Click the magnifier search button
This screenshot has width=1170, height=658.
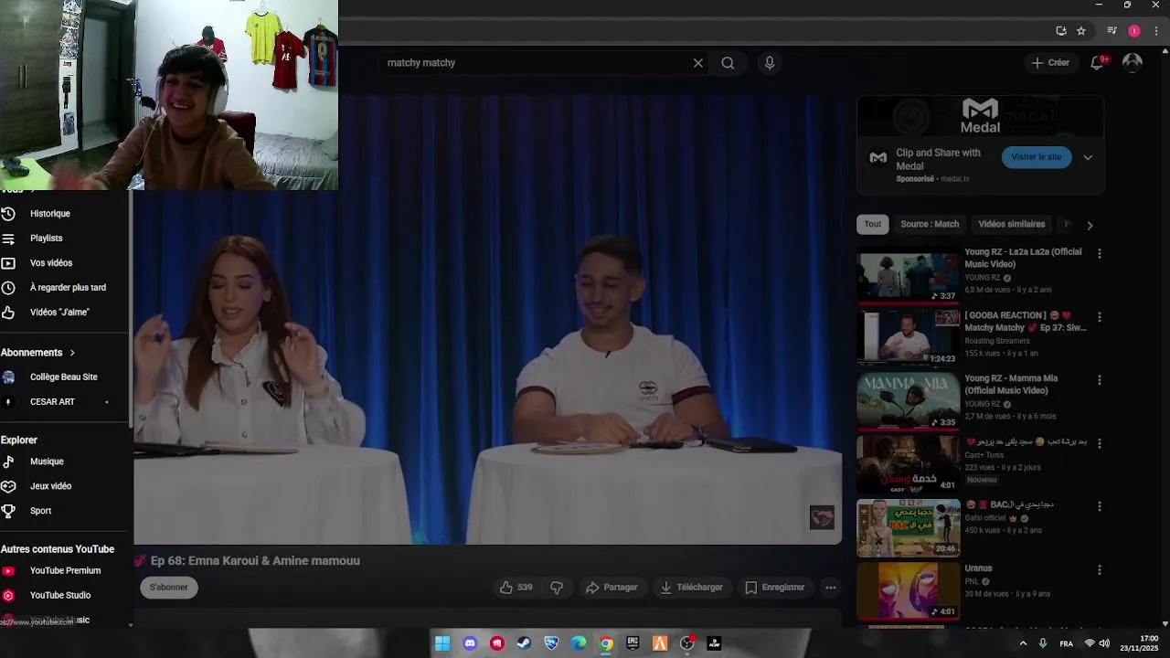pyautogui.click(x=728, y=63)
